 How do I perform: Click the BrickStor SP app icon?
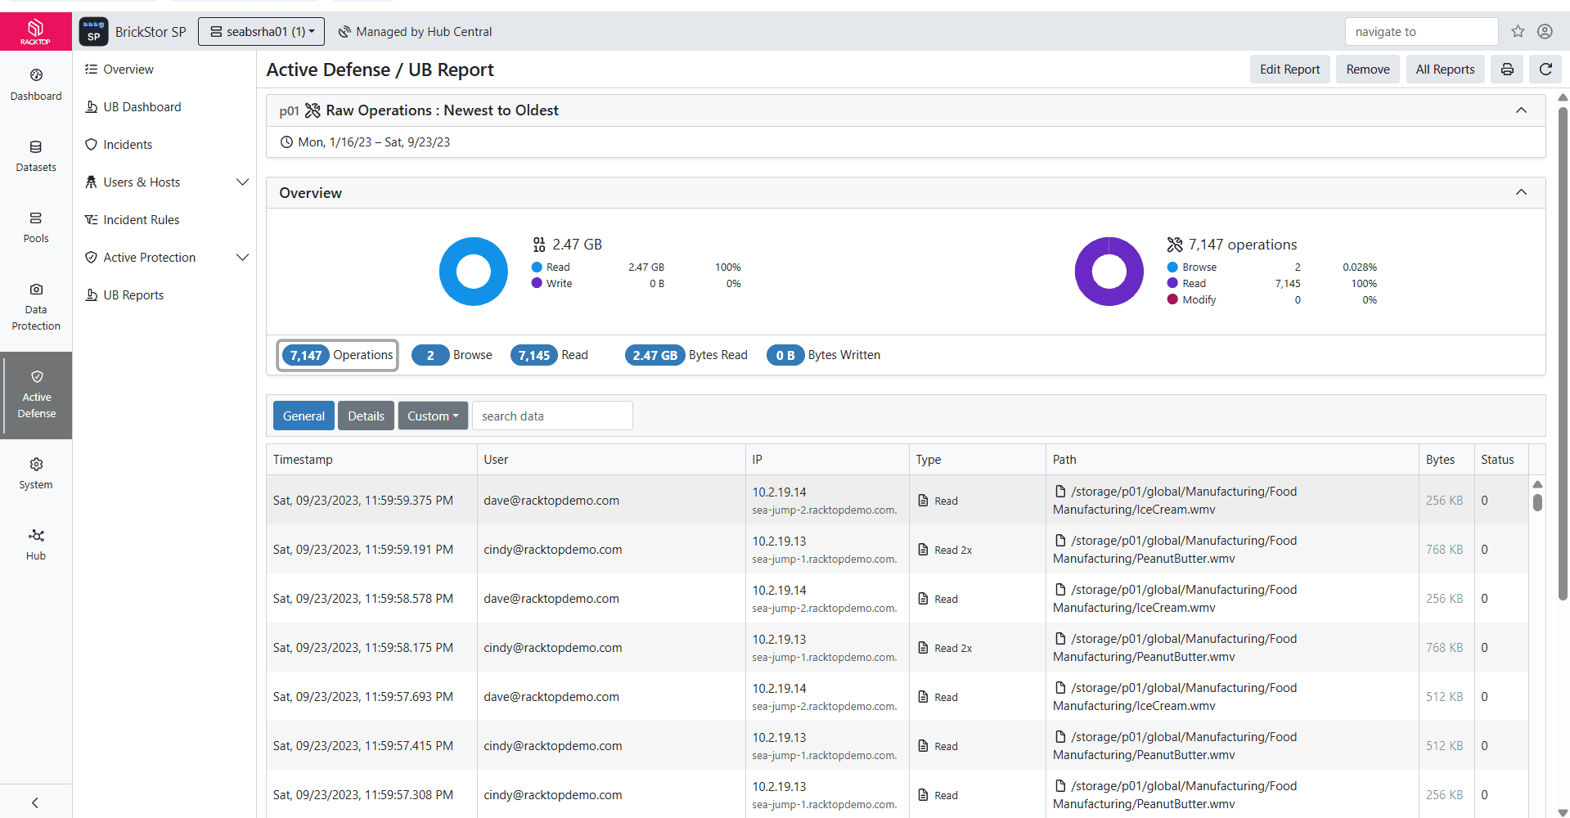point(93,31)
